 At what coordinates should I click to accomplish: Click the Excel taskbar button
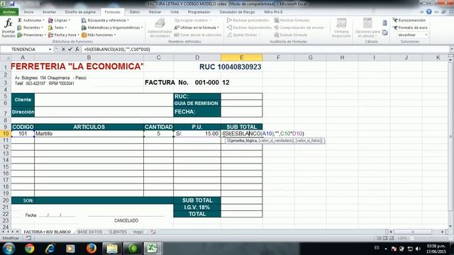coord(153,249)
